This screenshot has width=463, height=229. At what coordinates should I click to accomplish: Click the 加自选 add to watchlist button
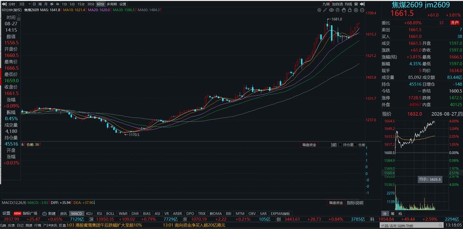pos(338,4)
